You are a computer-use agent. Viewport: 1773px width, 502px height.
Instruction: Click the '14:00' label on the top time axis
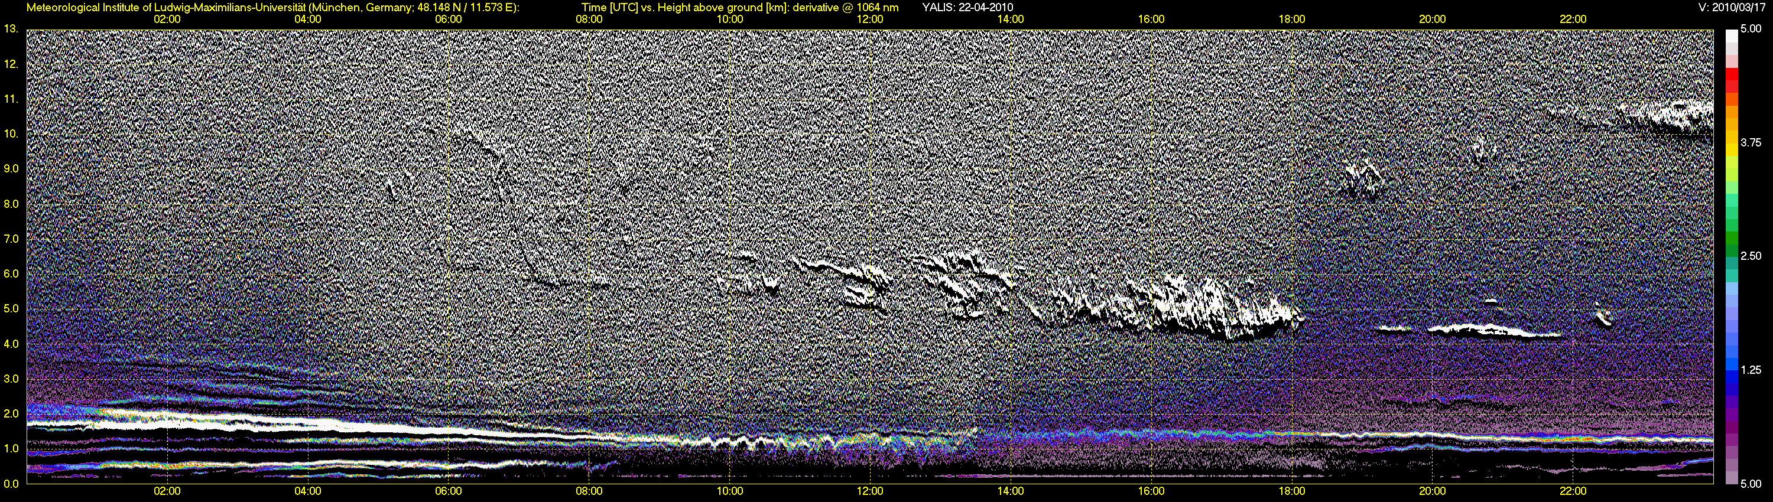(x=1011, y=19)
